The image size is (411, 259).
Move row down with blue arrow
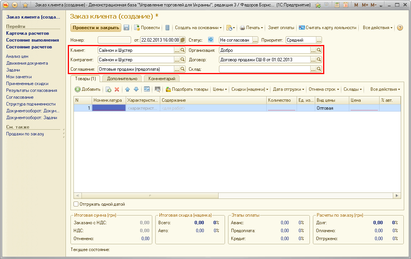[136, 89]
